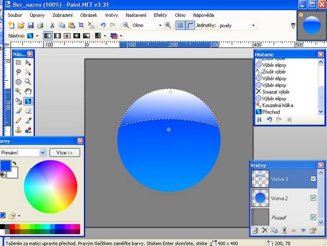Open the Primární color mode dropdown

(x=43, y=153)
